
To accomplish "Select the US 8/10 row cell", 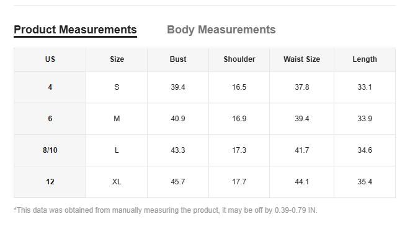I will [50, 150].
